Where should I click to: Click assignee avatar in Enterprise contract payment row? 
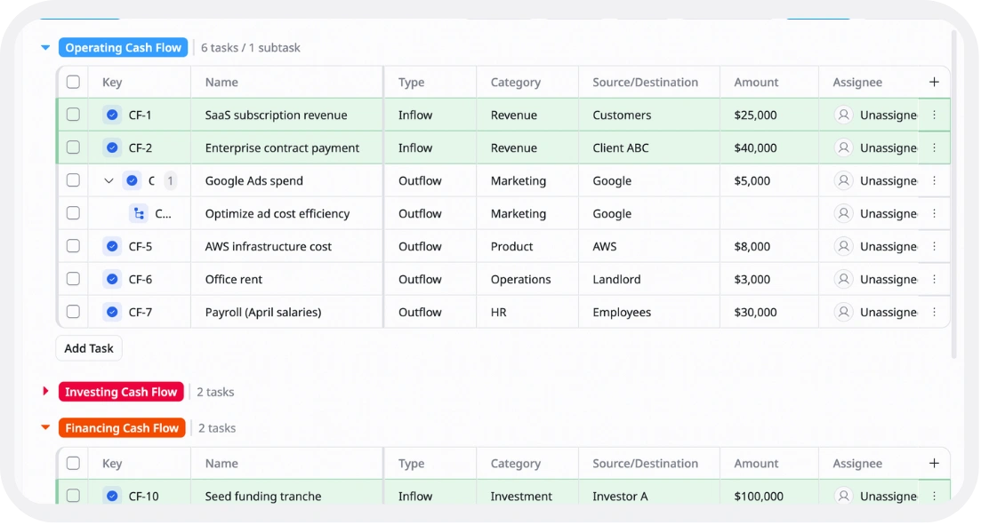click(x=843, y=148)
